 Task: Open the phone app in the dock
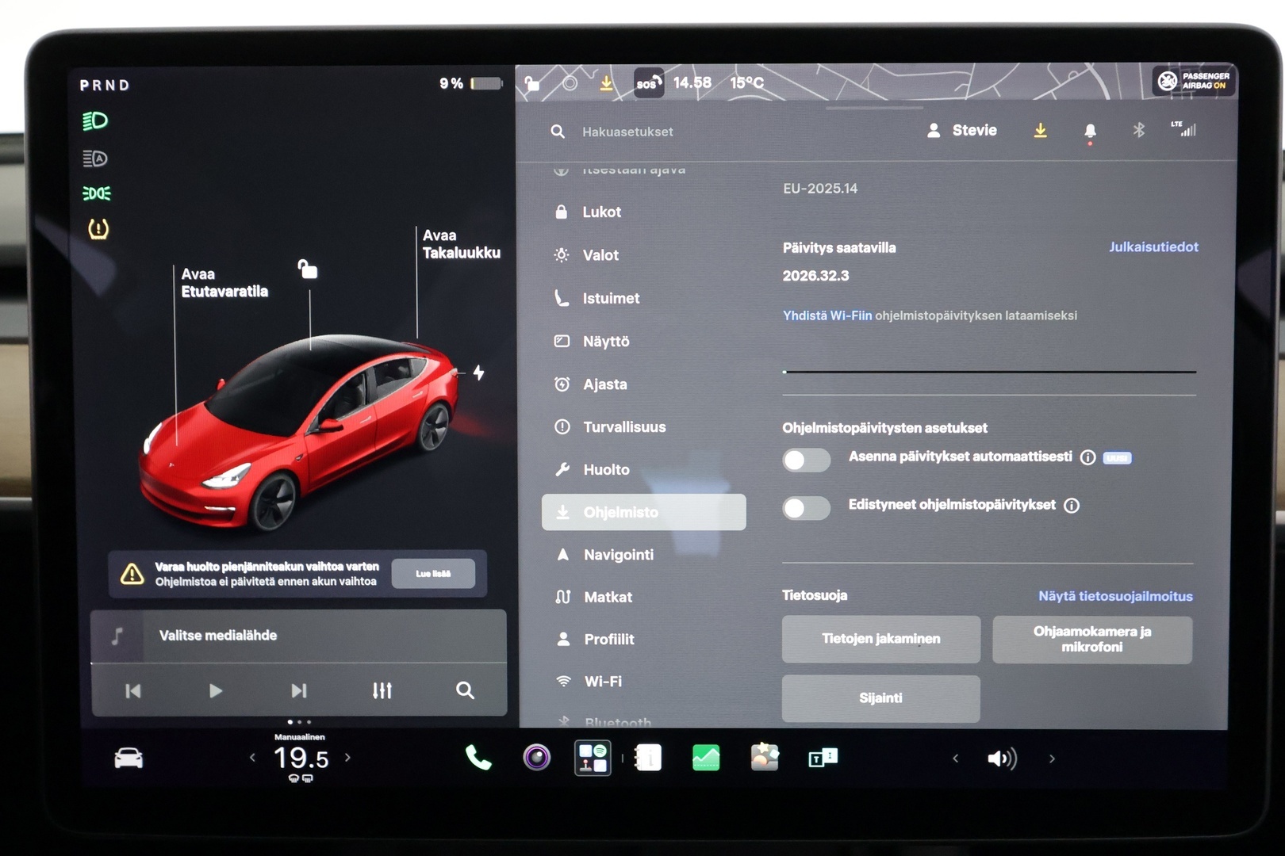[478, 759]
